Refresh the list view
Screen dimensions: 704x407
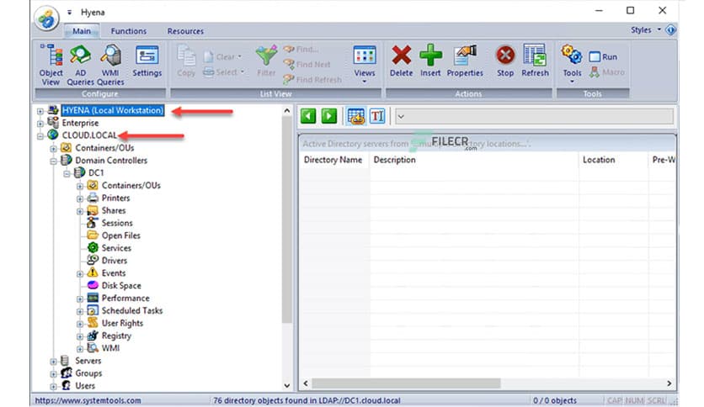535,61
